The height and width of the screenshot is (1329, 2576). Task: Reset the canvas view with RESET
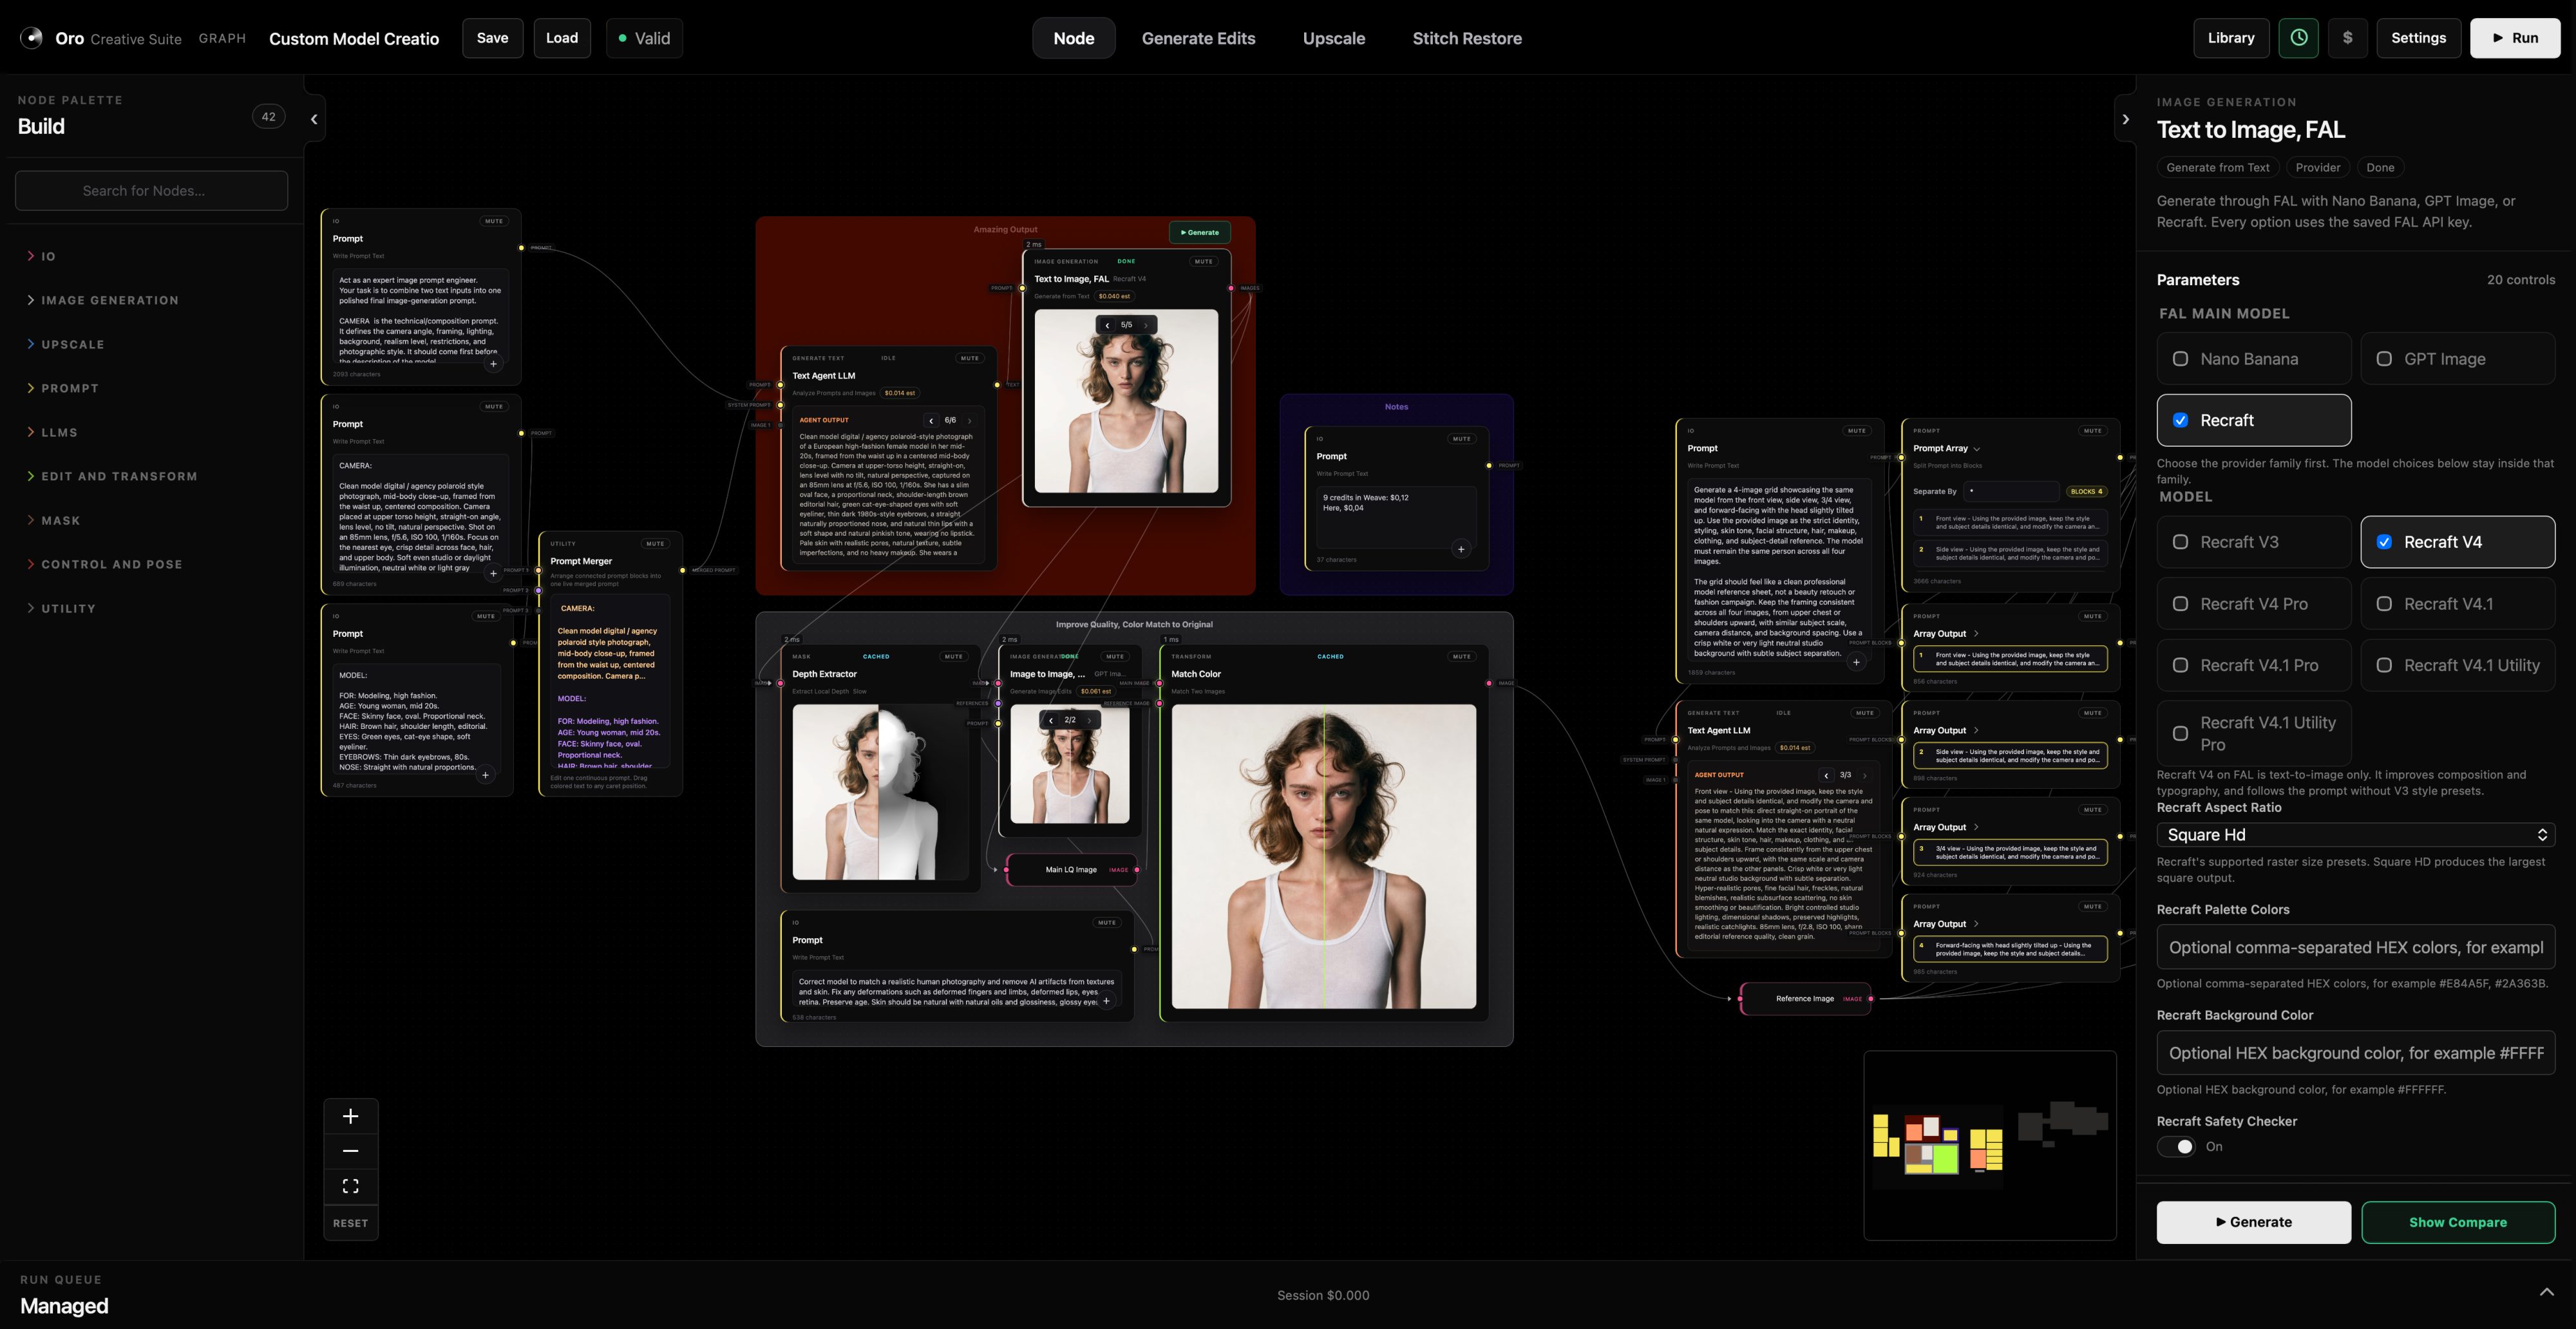coord(350,1223)
